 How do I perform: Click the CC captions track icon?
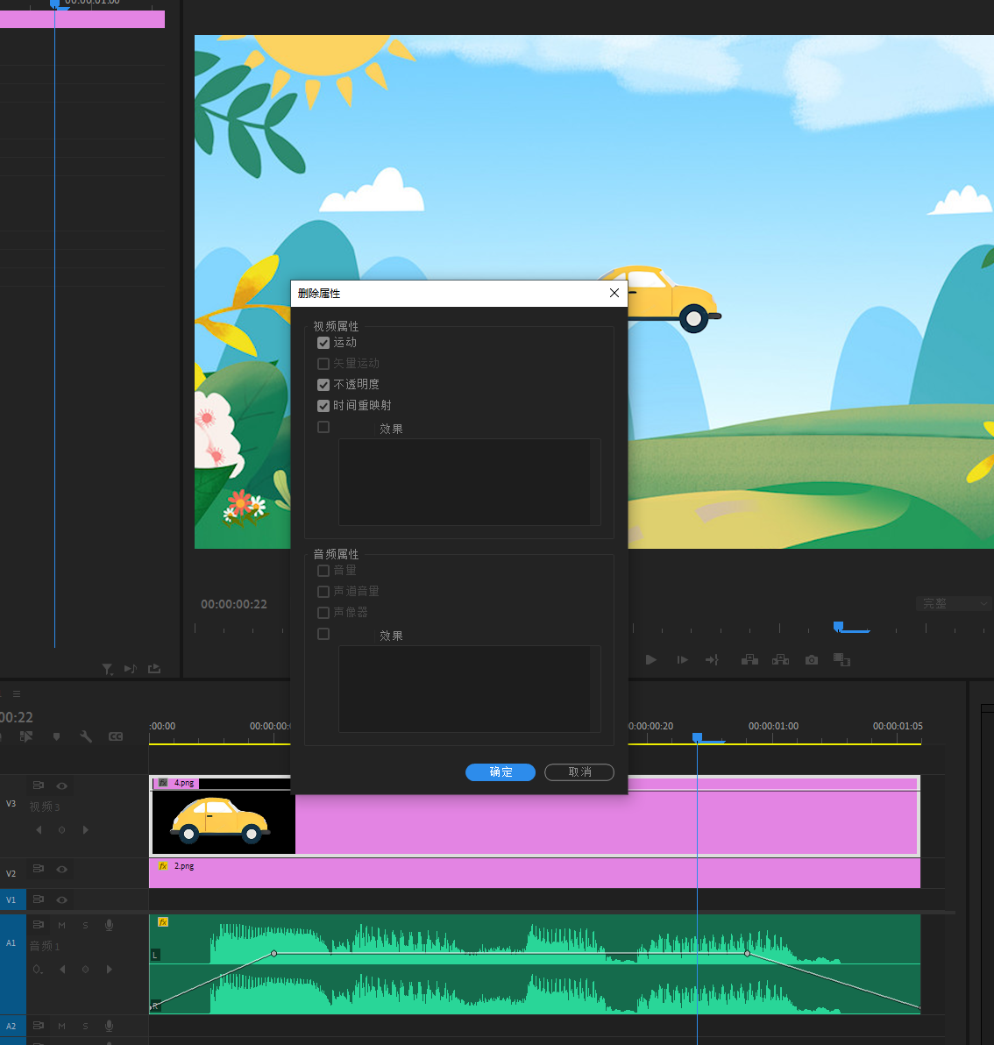(115, 736)
